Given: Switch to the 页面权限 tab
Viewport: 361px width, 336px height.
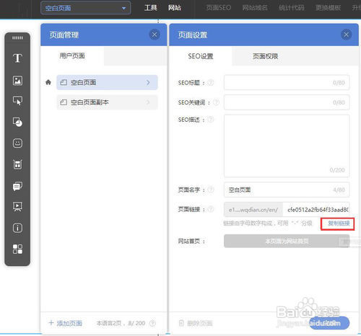Looking at the screenshot, I should [265, 56].
